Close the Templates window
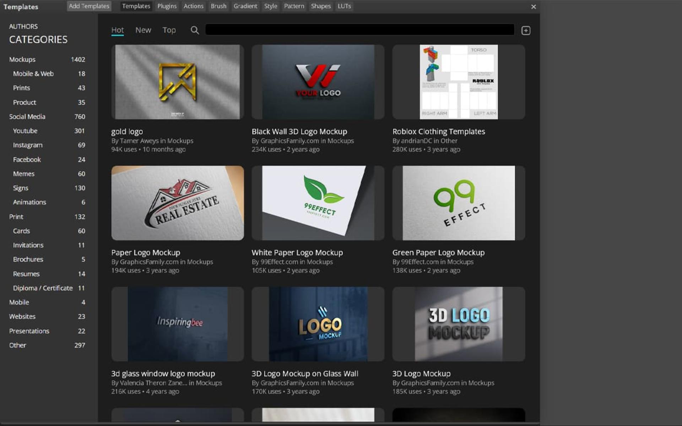The width and height of the screenshot is (682, 426). click(x=533, y=7)
